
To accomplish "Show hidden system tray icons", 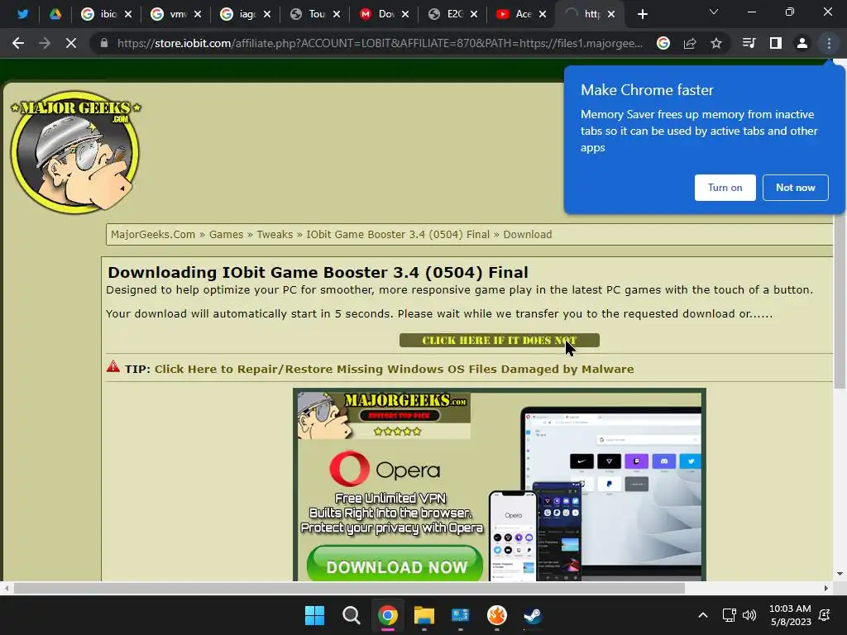I will (x=703, y=615).
